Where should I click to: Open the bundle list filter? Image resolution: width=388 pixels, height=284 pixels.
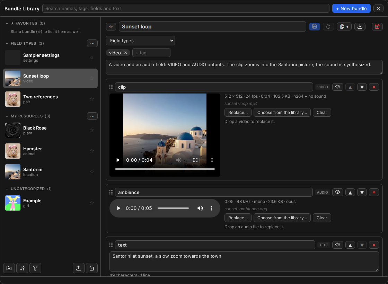point(35,268)
